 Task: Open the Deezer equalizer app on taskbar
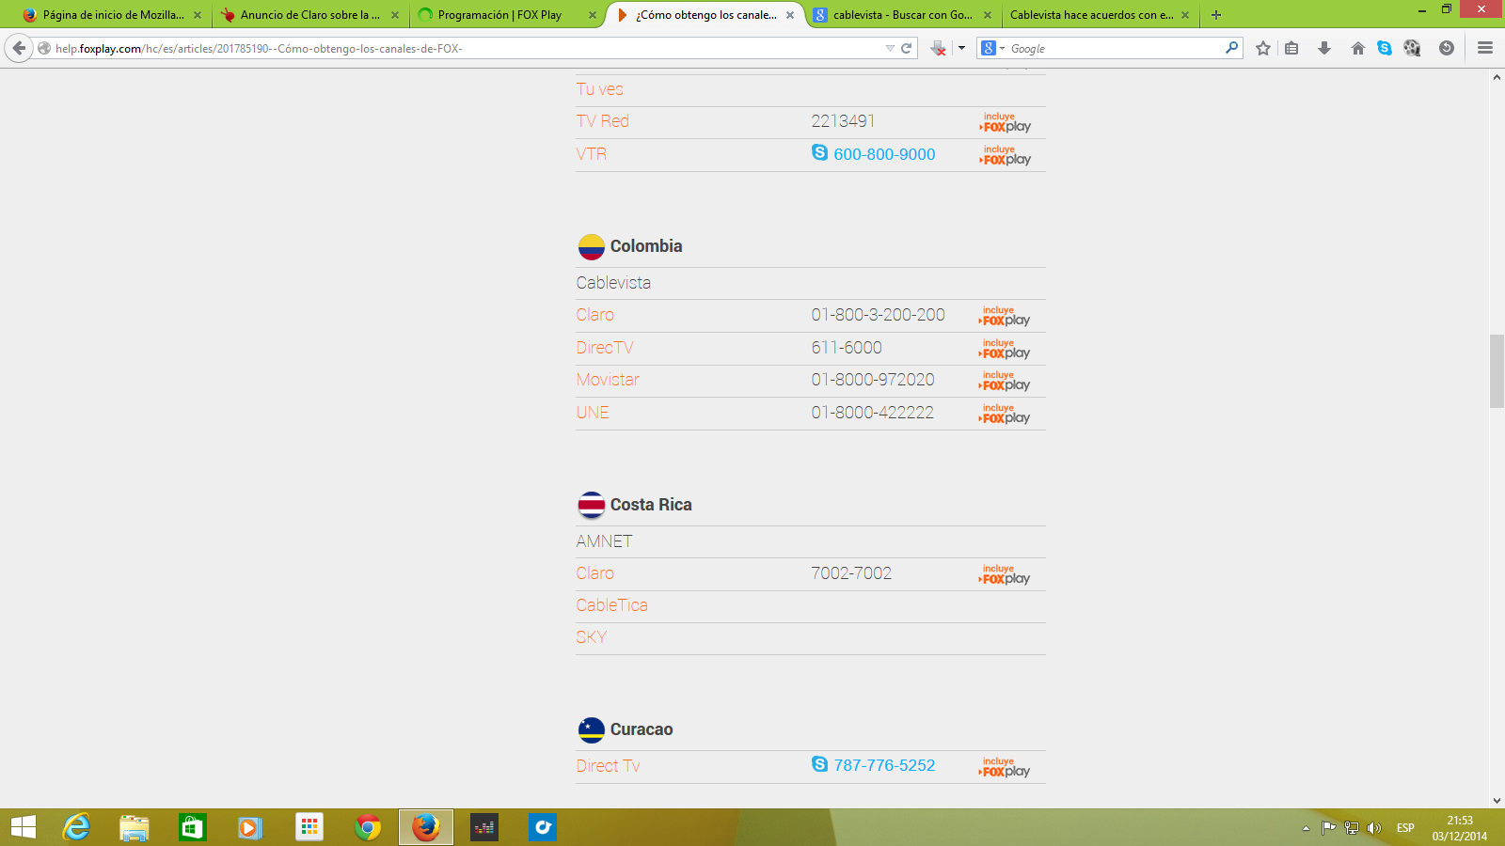[484, 827]
